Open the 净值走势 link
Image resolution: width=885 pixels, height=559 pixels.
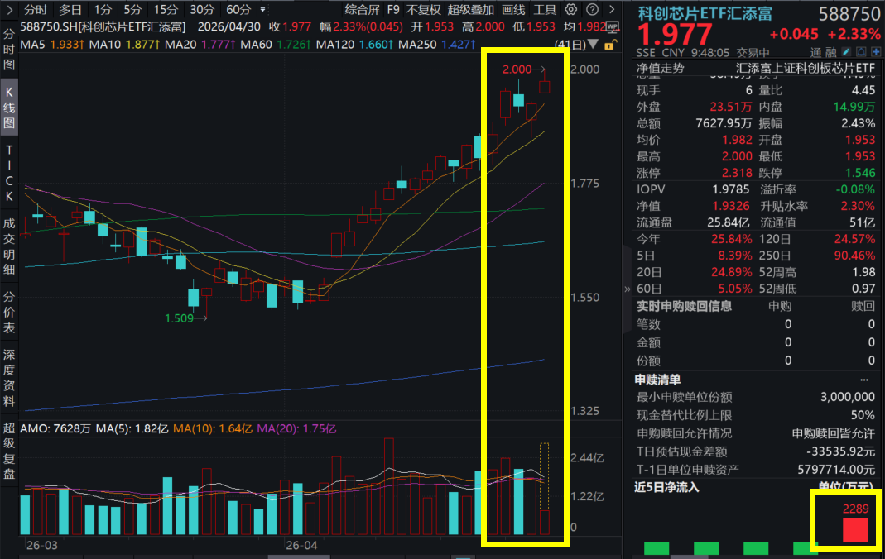click(661, 68)
